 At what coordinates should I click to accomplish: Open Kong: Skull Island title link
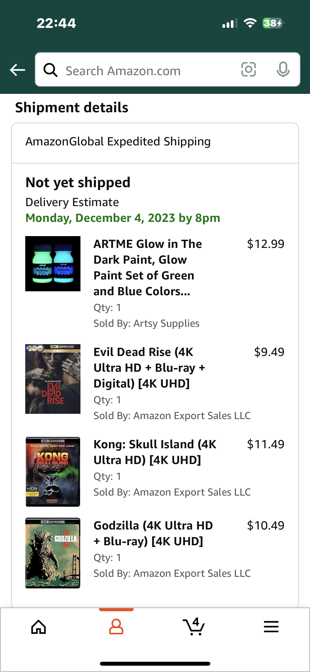click(155, 452)
